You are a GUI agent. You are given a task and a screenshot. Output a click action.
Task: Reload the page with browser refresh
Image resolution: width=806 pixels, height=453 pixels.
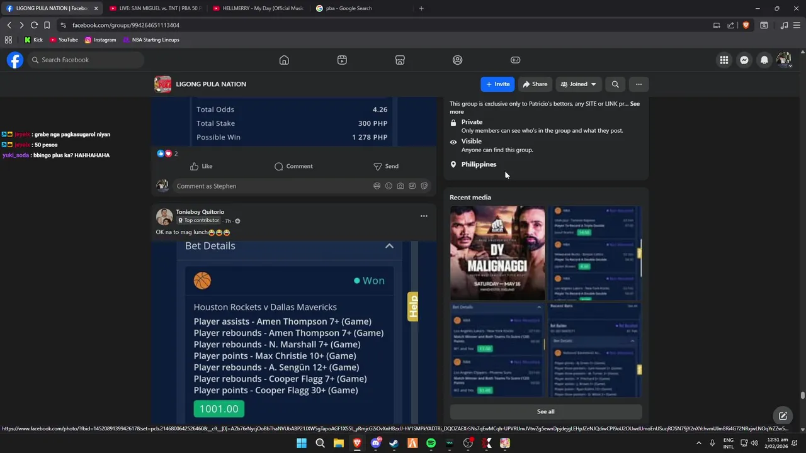coord(34,25)
